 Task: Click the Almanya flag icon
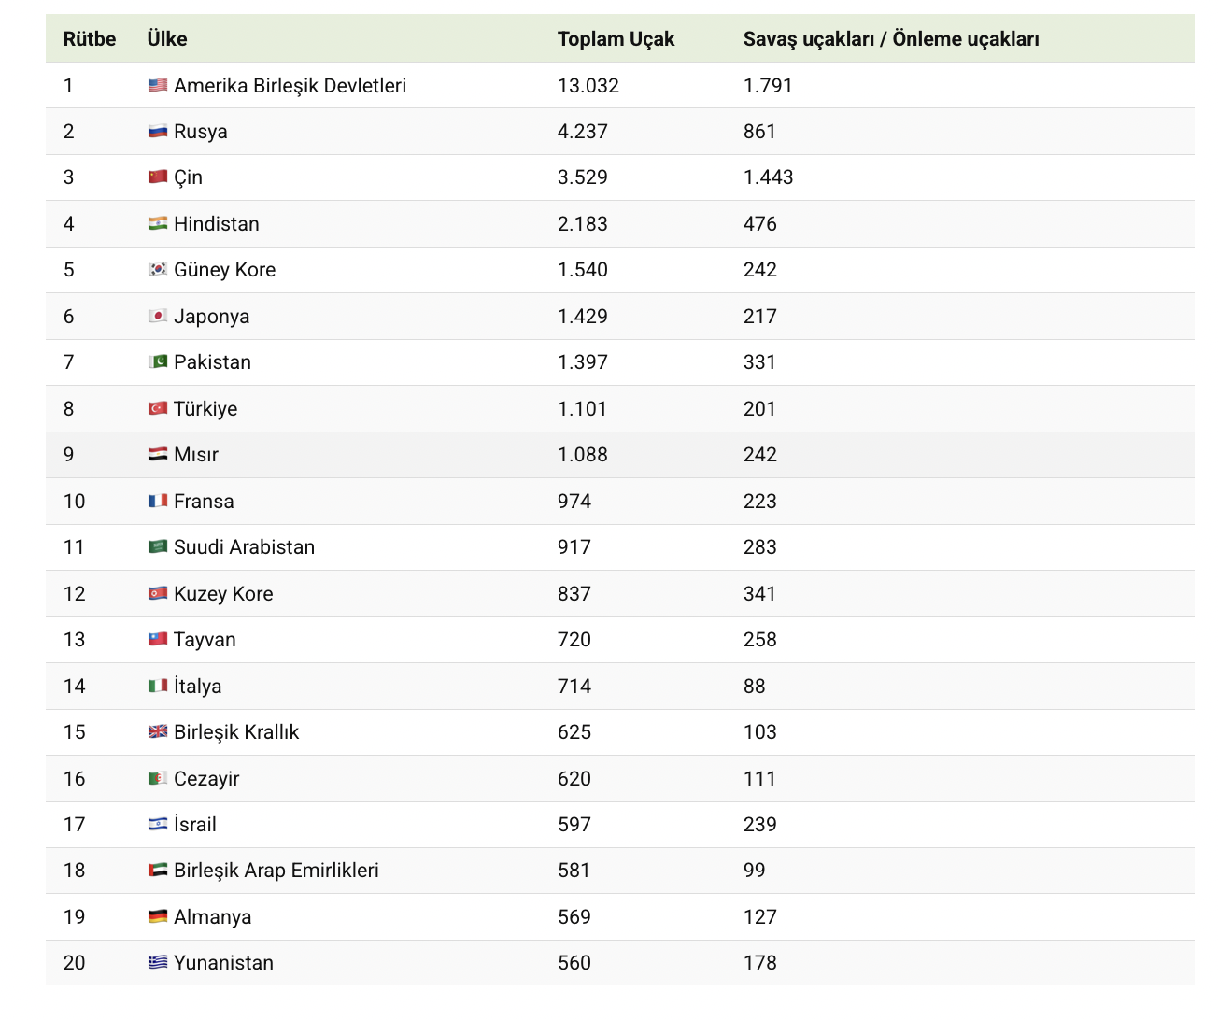tap(157, 916)
